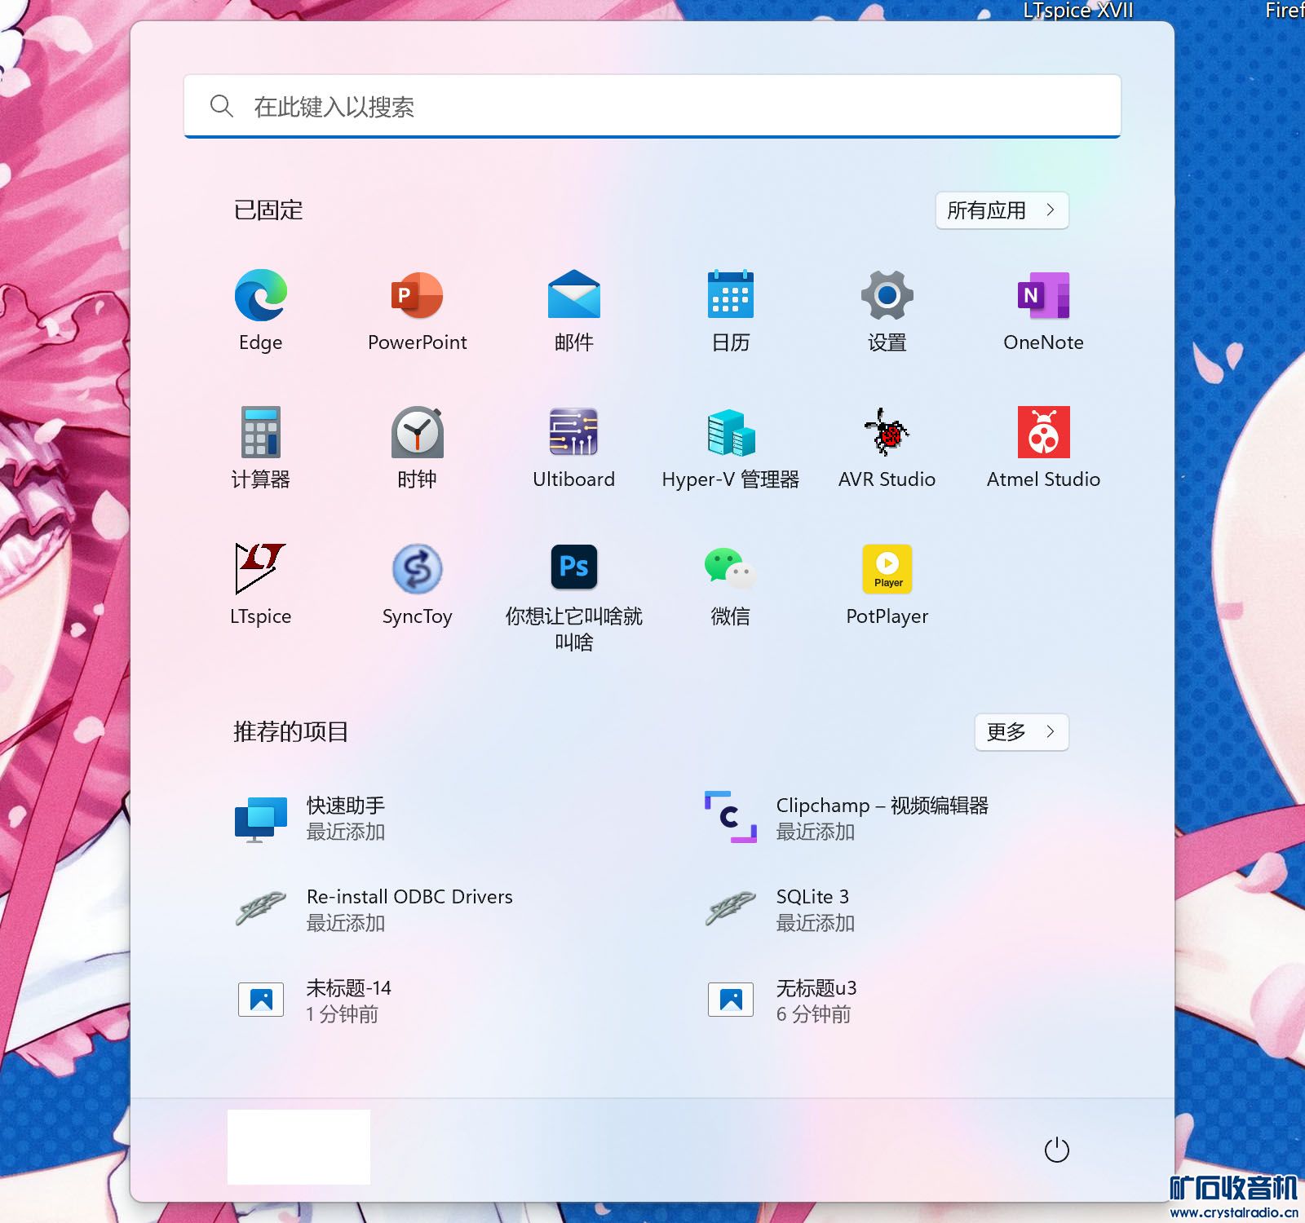The image size is (1305, 1223).
Task: Launch OneNote from pinned apps
Action: [1044, 311]
